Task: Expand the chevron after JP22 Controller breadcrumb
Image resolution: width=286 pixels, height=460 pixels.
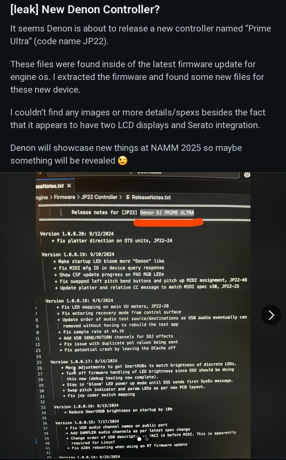Action: pyautogui.click(x=121, y=197)
